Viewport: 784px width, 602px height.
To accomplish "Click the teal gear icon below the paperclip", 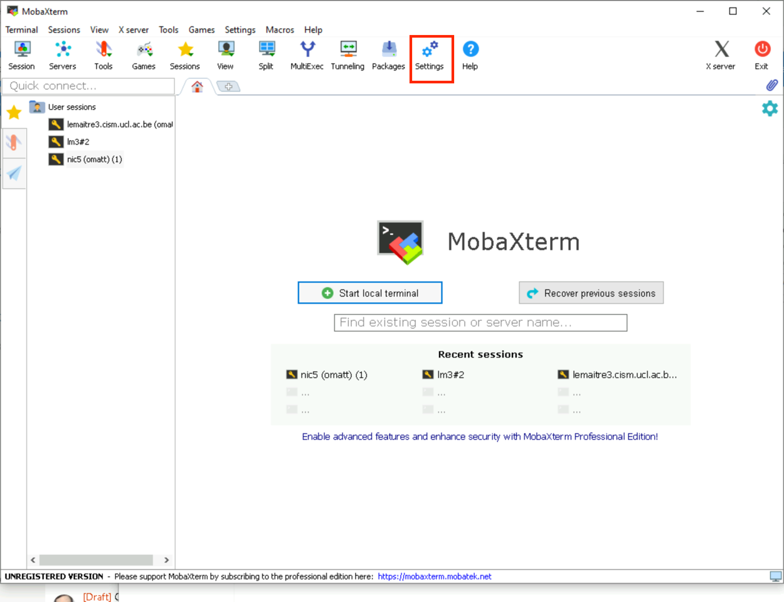I will 770,108.
